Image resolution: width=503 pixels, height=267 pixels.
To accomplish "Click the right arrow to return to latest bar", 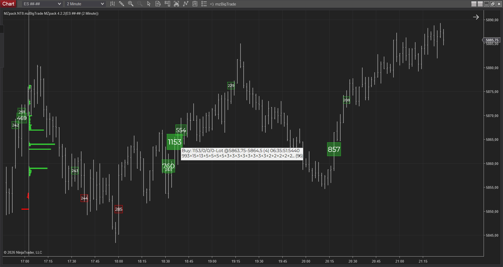I will 476,17.
